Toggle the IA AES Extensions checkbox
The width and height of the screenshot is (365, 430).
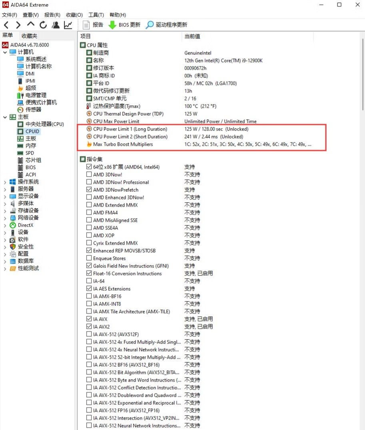(x=89, y=288)
